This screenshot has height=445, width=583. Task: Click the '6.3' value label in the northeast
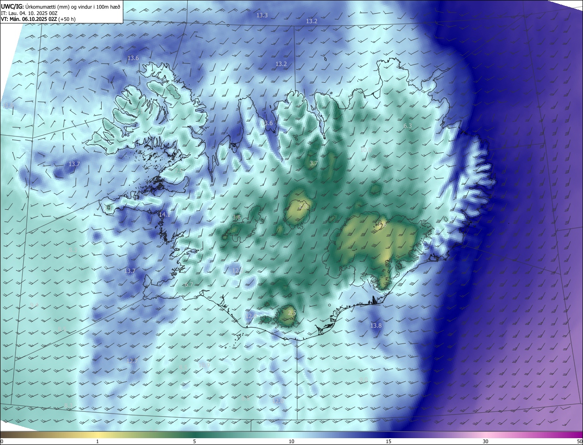pos(408,126)
